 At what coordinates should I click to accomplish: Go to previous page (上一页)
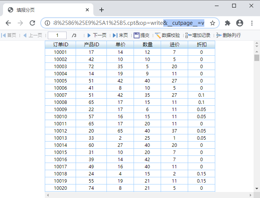32,35
